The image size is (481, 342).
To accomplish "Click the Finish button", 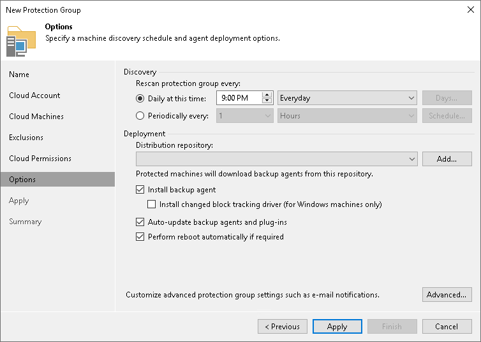I will 392,326.
